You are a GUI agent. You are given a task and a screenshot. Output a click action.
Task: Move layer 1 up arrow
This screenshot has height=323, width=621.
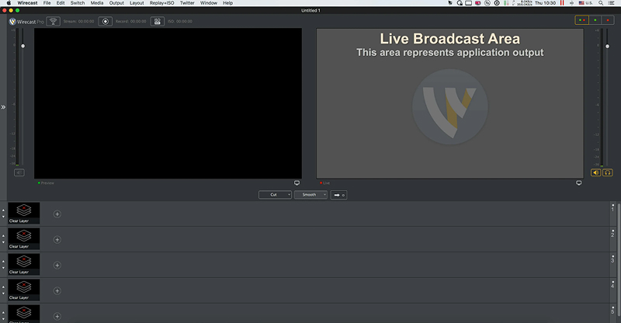tap(4, 210)
